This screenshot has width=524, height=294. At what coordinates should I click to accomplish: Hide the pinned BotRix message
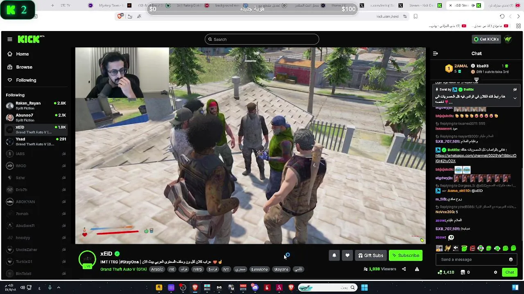(515, 89)
